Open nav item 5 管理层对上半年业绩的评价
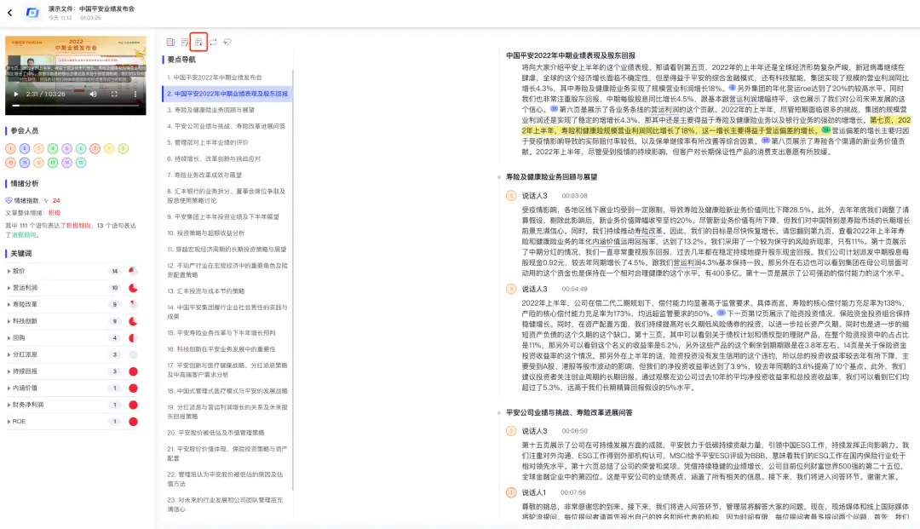 point(207,142)
